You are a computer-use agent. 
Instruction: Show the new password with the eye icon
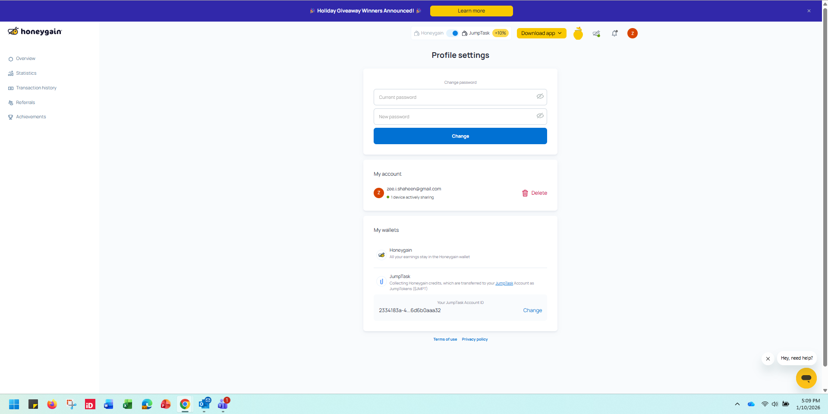click(540, 116)
